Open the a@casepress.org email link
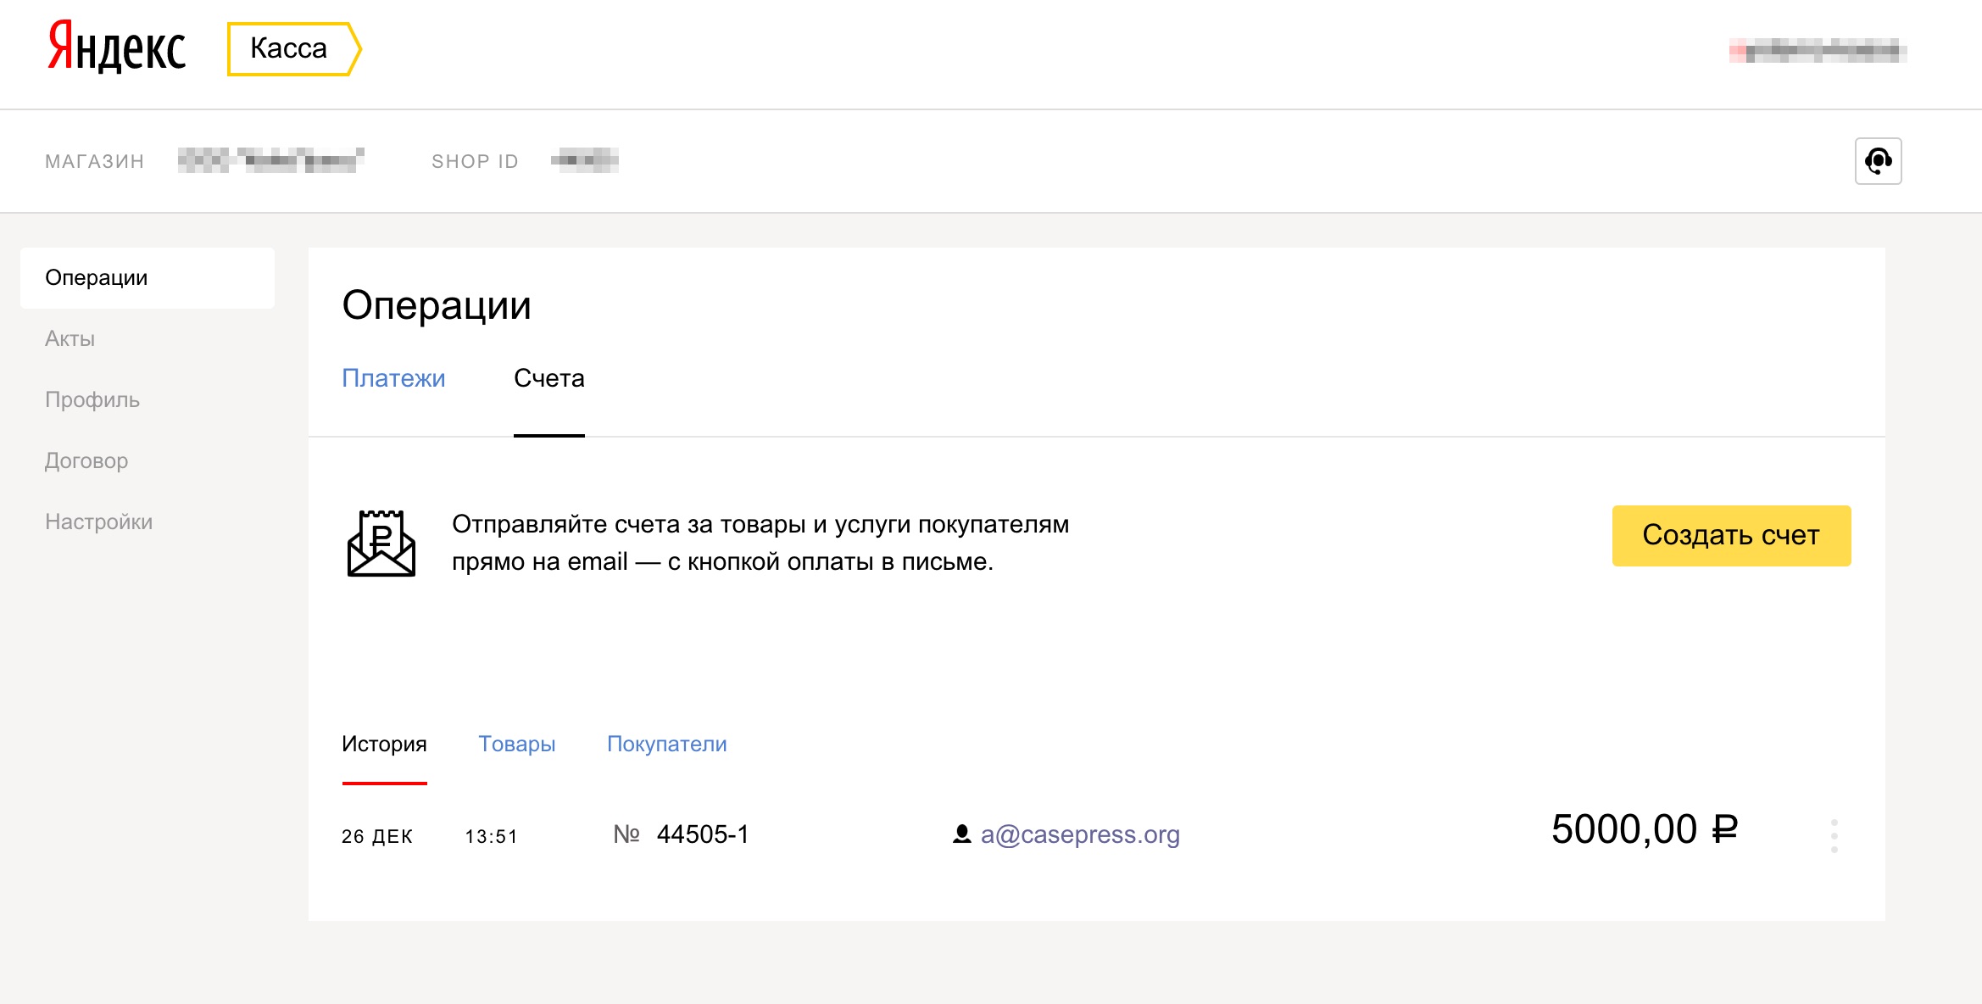 1079,835
